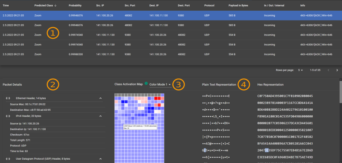The height and width of the screenshot is (163, 342).
Task: Select the highlighted first Zoom packet row
Action: (171, 16)
